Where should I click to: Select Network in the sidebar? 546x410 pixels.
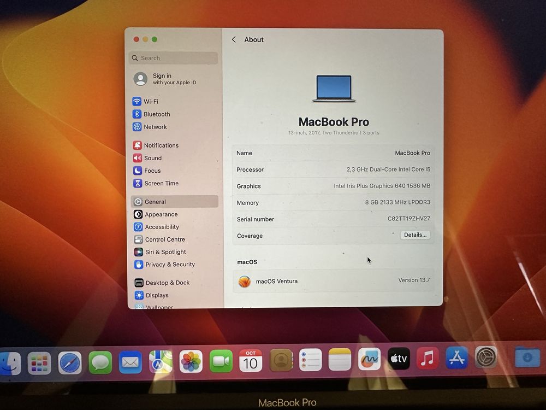(x=150, y=127)
